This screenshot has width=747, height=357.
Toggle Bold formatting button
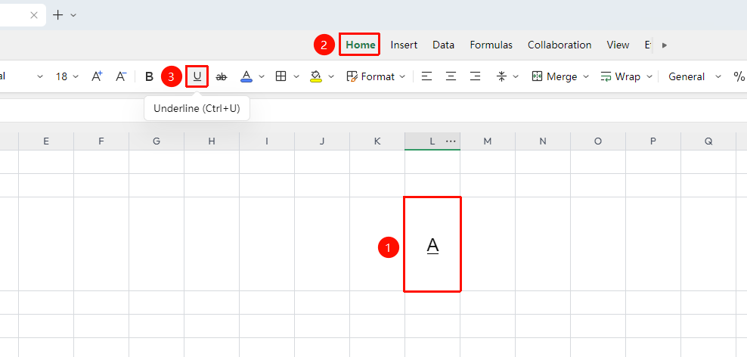point(149,76)
